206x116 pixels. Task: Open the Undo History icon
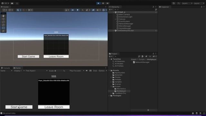[174, 3]
